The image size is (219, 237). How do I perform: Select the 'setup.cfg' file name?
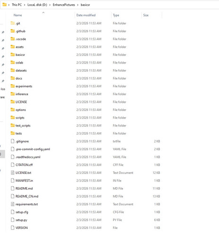(x=22, y=212)
